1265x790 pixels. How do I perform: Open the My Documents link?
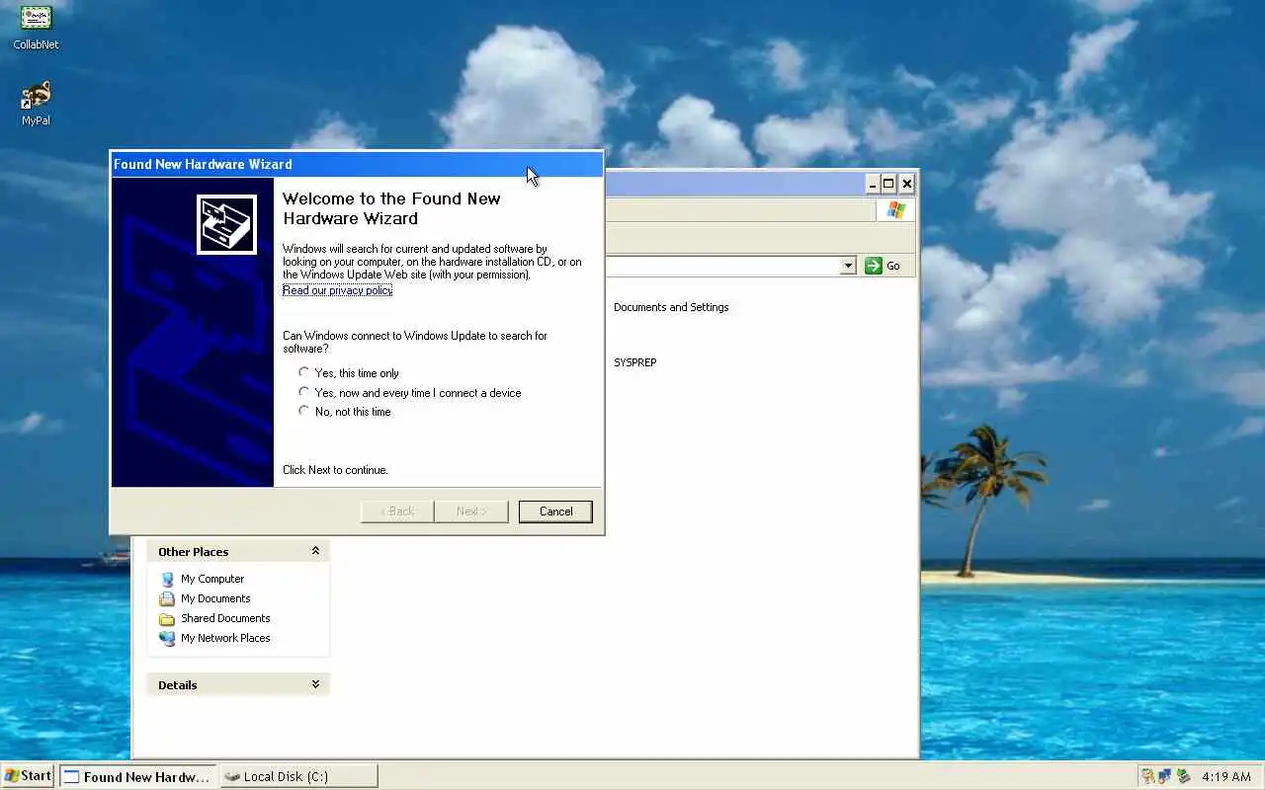(x=215, y=599)
